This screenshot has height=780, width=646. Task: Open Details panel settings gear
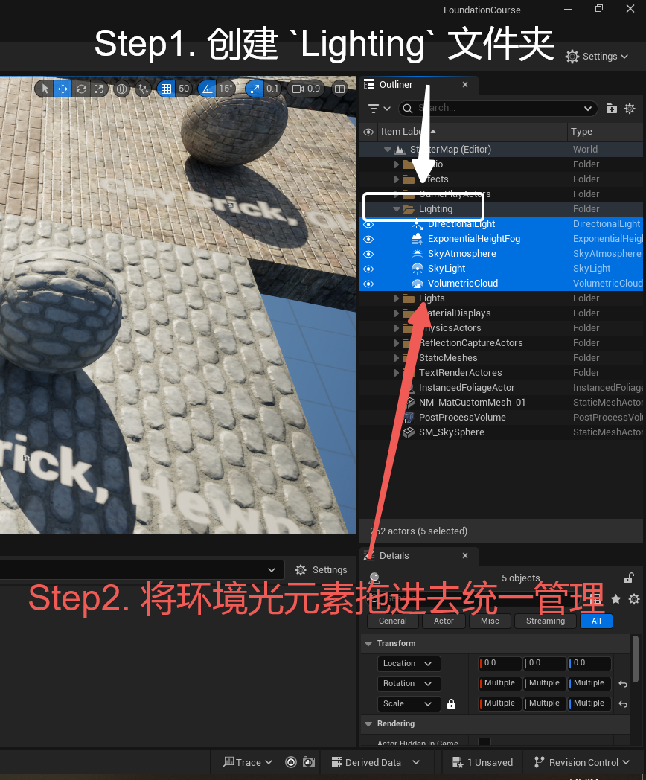click(634, 599)
